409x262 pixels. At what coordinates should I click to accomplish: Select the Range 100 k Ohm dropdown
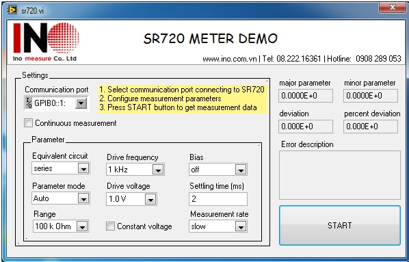click(x=60, y=226)
